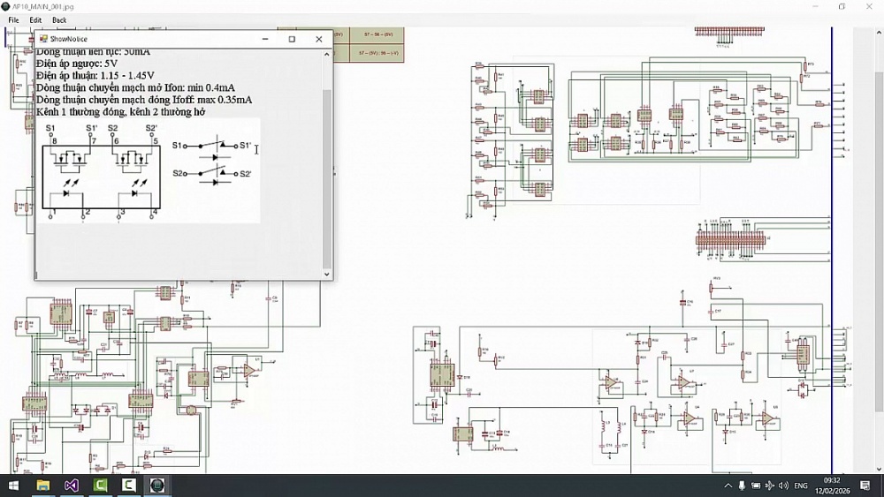The image size is (884, 497).
Task: Open the volume control in system tray
Action: click(x=783, y=486)
